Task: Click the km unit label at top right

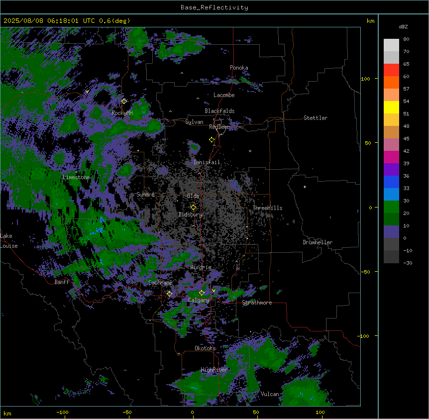Action: point(371,21)
